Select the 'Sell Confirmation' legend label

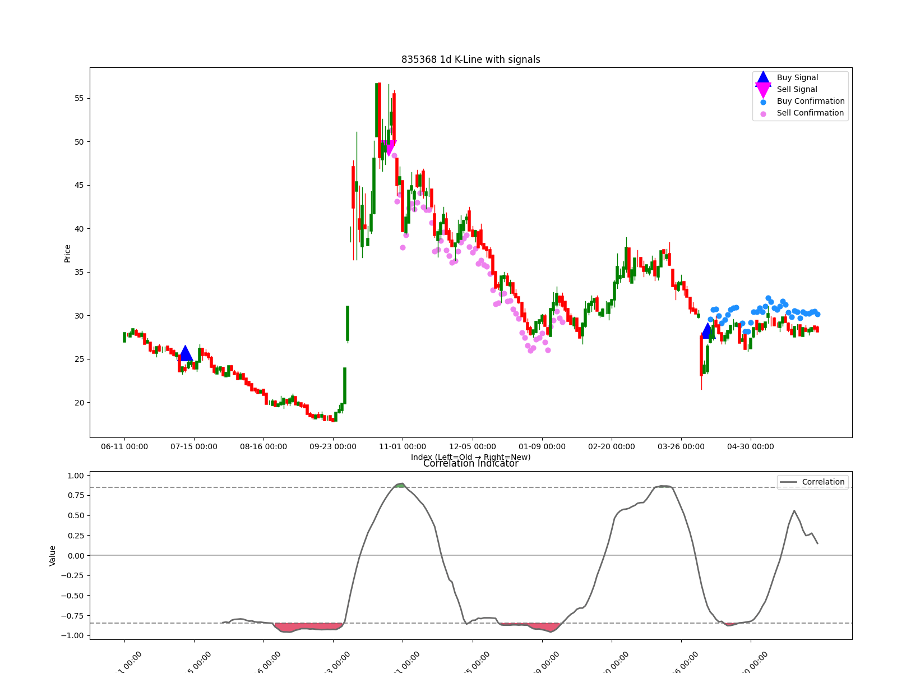click(x=810, y=113)
